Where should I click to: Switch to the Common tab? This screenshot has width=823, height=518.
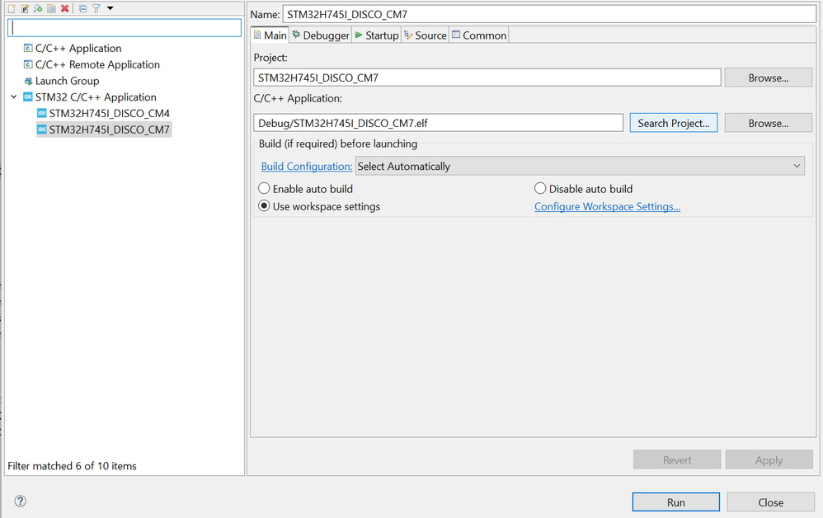[478, 35]
